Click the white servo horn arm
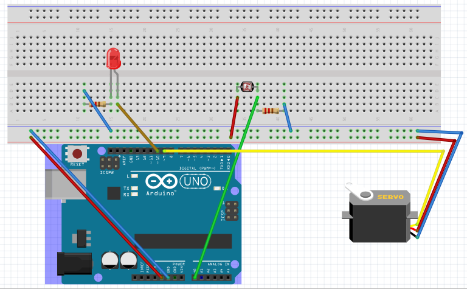 (358, 191)
